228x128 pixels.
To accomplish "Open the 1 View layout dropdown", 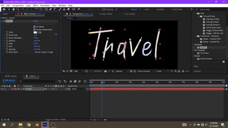I will click(160, 71).
